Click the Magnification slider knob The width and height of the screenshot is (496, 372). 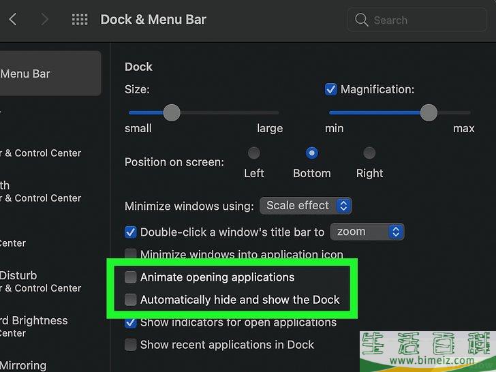(429, 112)
